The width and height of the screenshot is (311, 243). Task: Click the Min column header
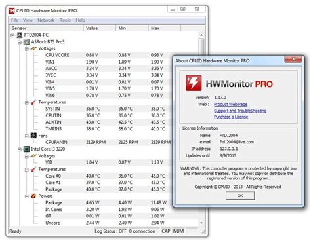132,28
